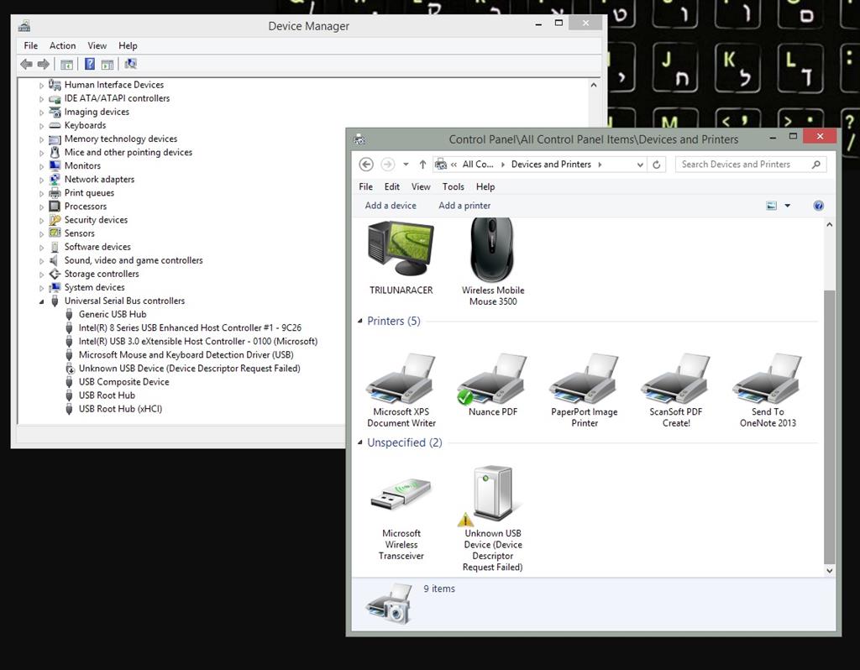Select Intel USB 3.0 eXtensible Host Controller

pyautogui.click(x=198, y=342)
